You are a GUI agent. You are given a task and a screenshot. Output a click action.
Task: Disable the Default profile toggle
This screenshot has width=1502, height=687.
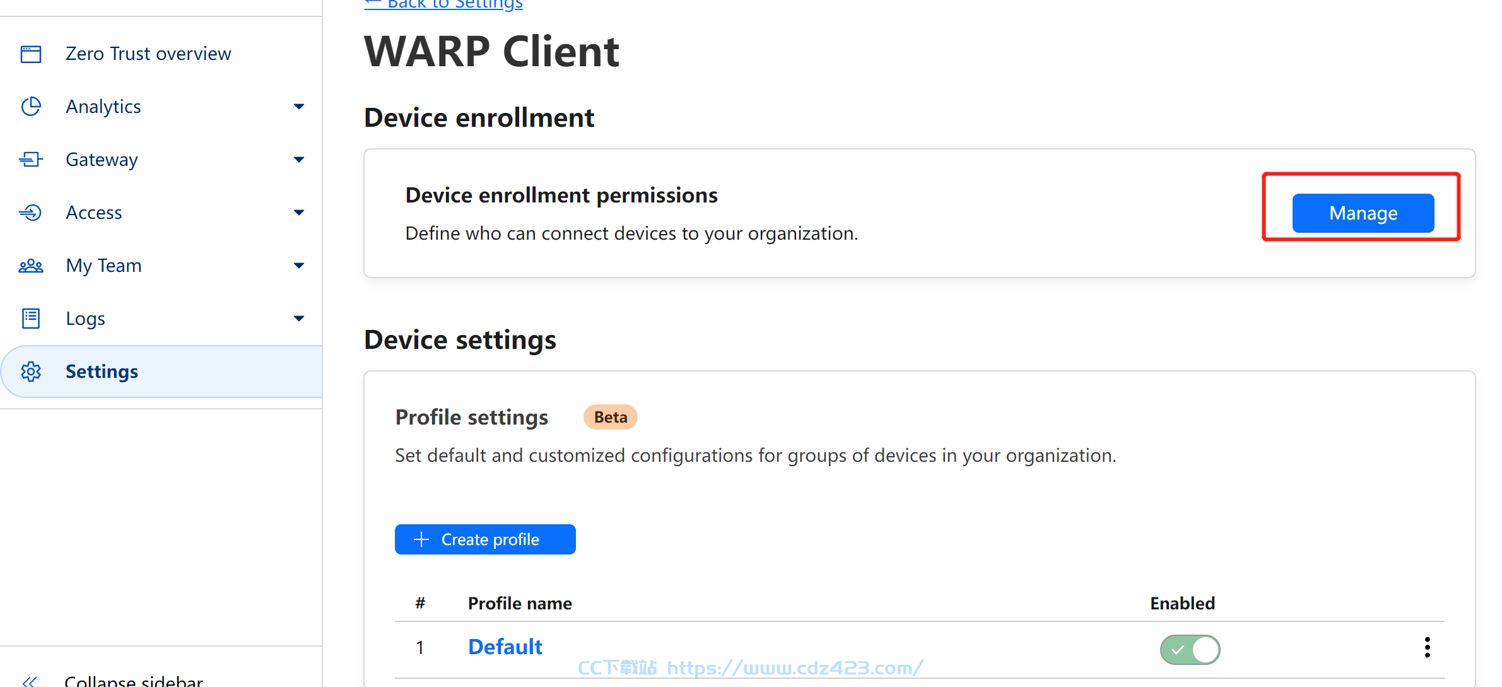point(1190,649)
